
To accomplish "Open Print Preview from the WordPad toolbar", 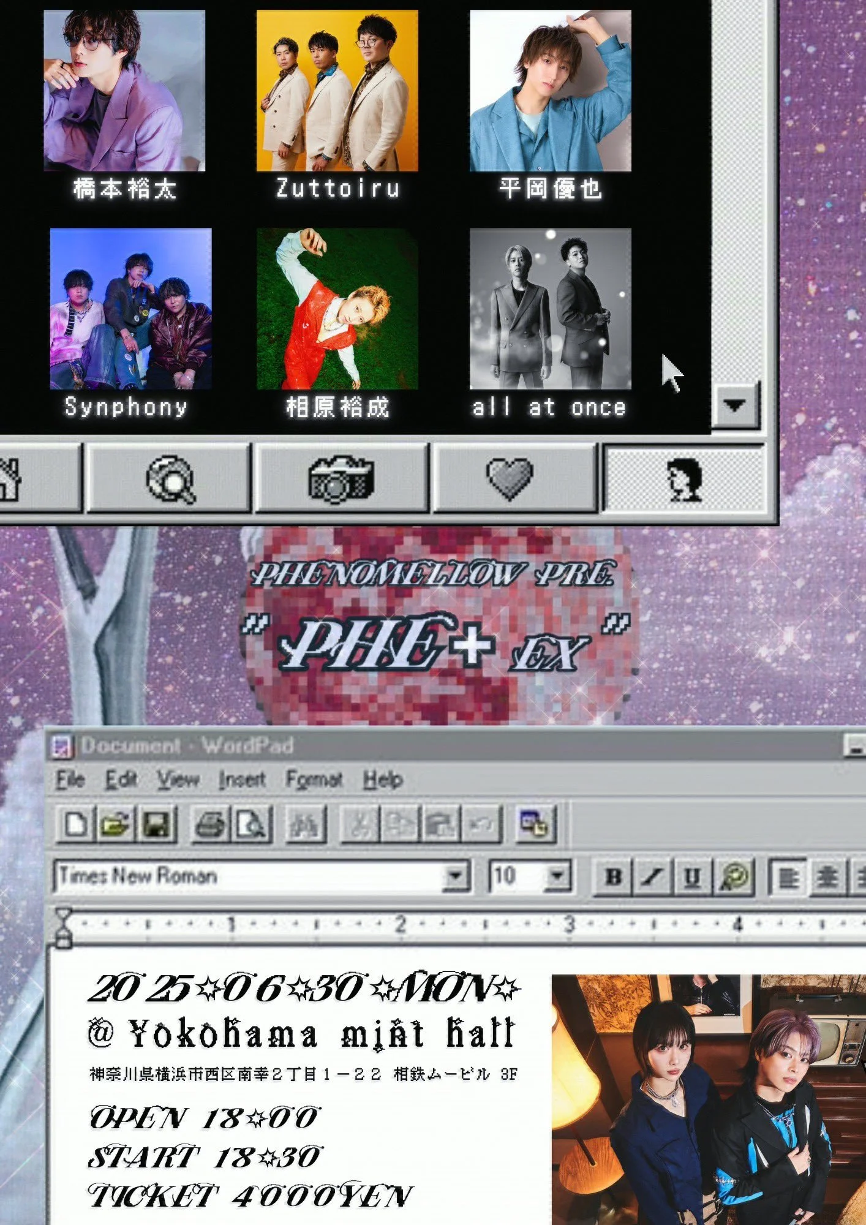I will [x=251, y=824].
